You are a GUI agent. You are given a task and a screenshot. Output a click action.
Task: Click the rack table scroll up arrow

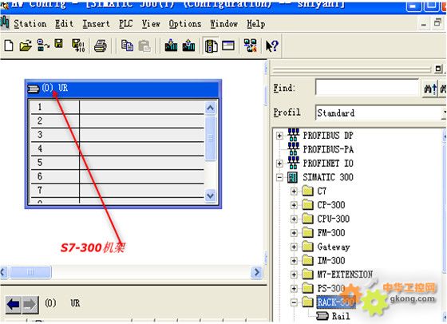(x=211, y=108)
